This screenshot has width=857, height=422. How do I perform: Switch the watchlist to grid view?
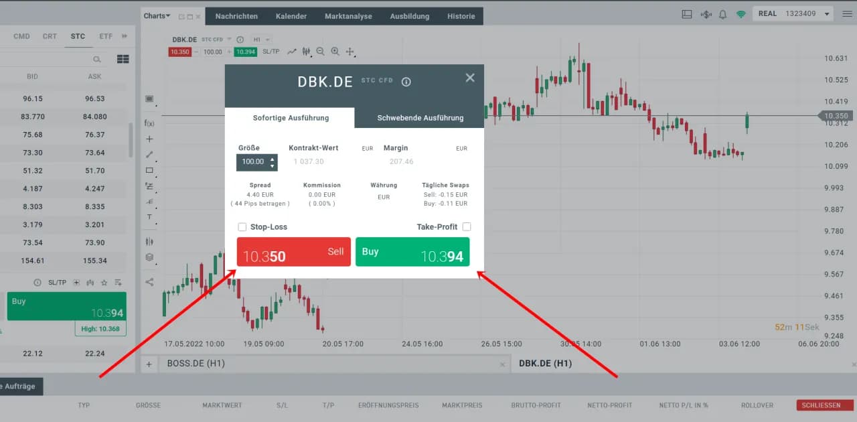(123, 59)
